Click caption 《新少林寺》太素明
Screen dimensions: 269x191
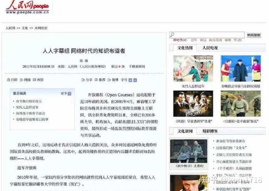click(189, 166)
